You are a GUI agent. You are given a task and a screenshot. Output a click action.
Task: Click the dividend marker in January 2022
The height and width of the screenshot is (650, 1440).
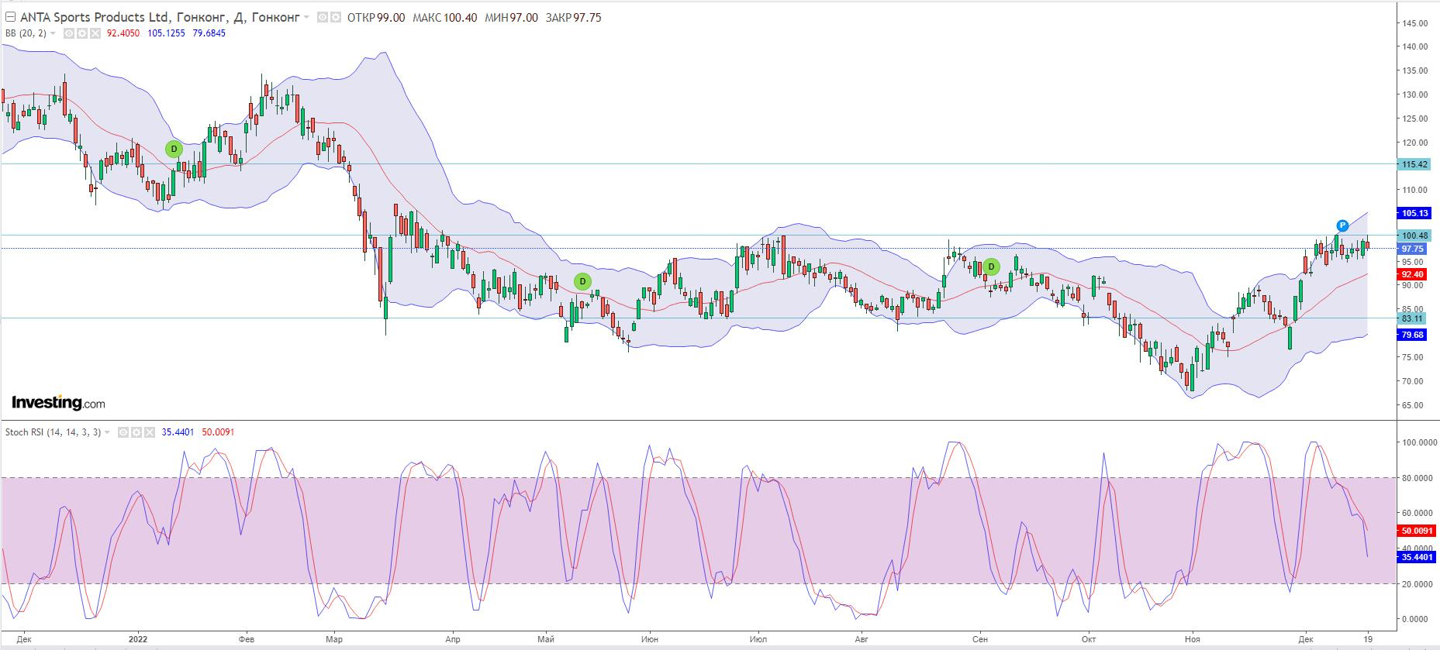point(174,149)
